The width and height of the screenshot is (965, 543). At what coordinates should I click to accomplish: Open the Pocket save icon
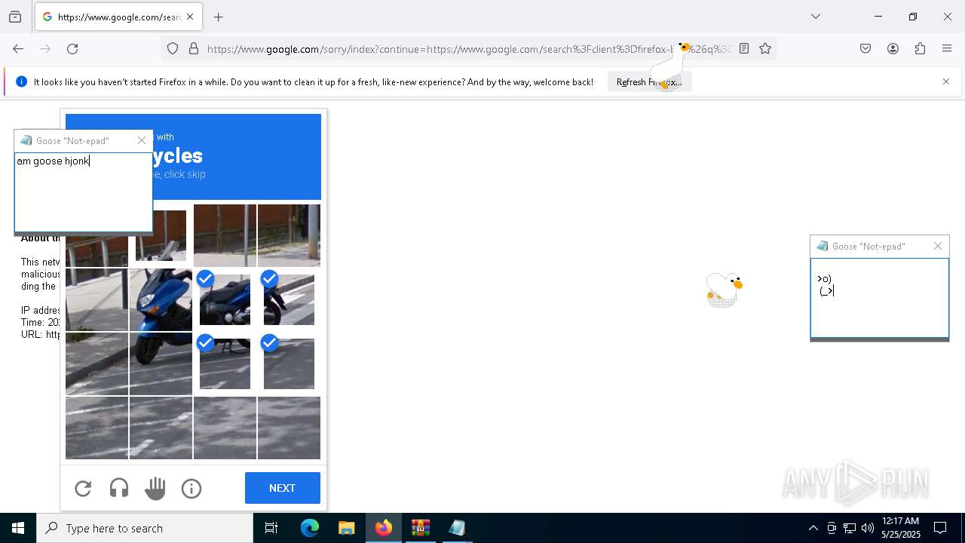[x=865, y=48]
